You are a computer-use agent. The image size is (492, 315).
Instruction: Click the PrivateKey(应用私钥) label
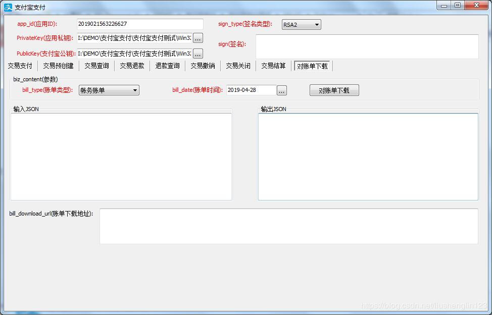coord(45,38)
